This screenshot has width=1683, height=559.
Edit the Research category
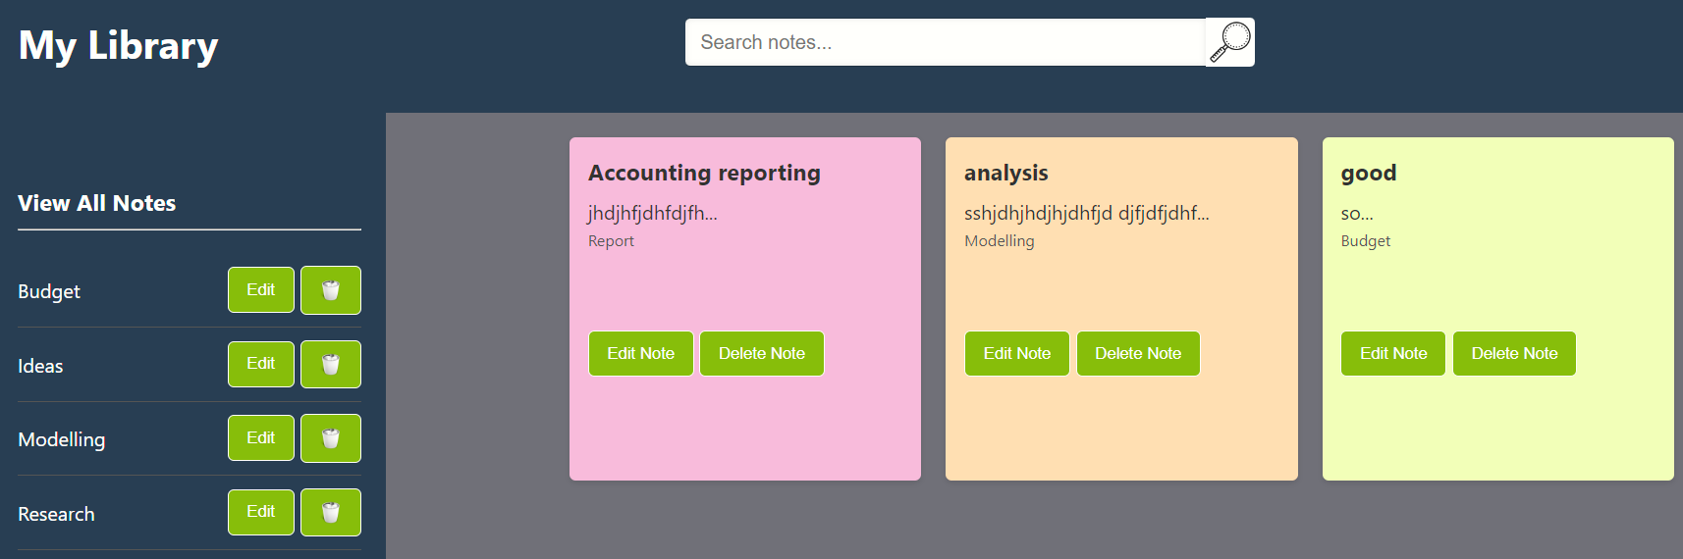tap(261, 512)
